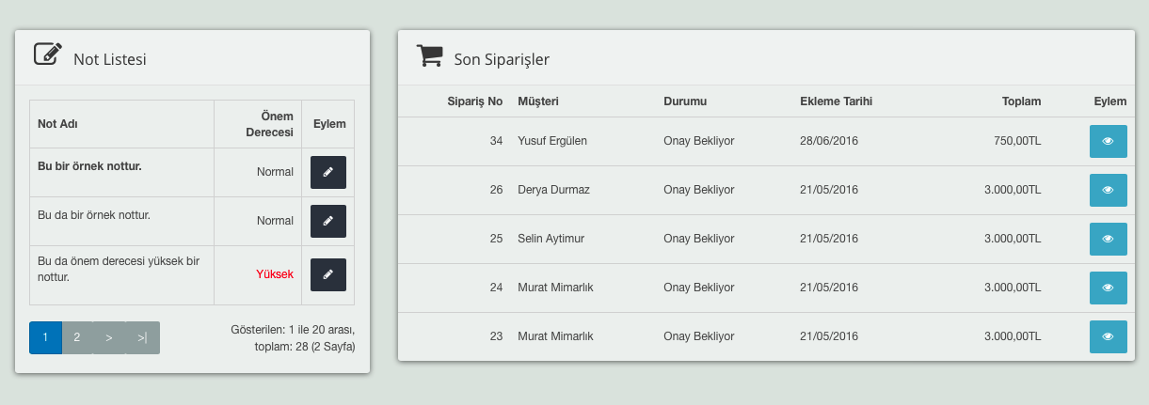Click the Ekleme Tarihi column header
The image size is (1149, 405).
[836, 101]
